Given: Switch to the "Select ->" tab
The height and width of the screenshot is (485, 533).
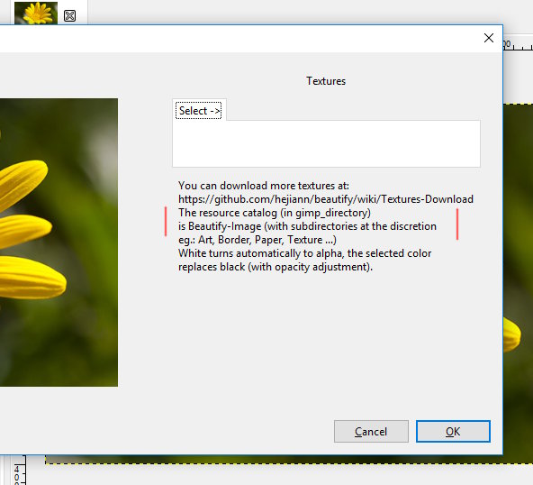Looking at the screenshot, I should [199, 111].
